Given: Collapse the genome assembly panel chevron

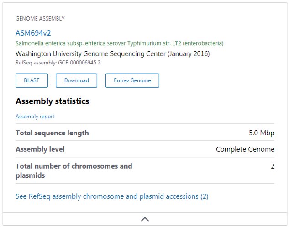Looking at the screenshot, I should [x=145, y=219].
